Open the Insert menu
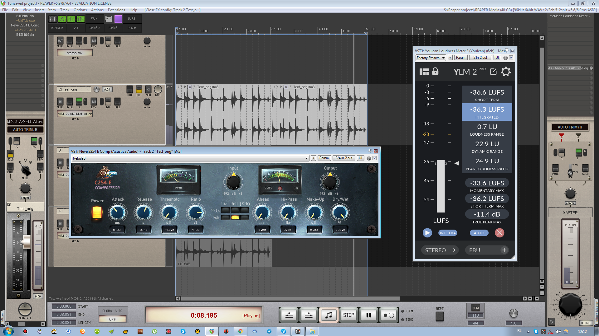 coord(39,10)
